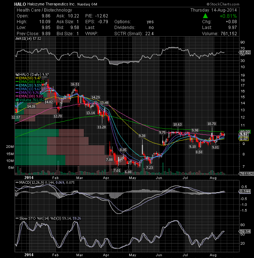Open the StockCharts.com copyright link

223,4
